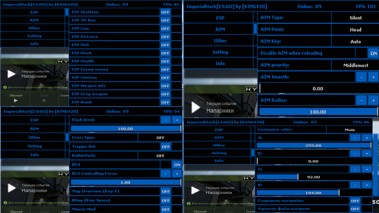This screenshot has height=213, width=379.
Task: Click the A 255.00 color slider
Action: pyautogui.click(x=314, y=145)
